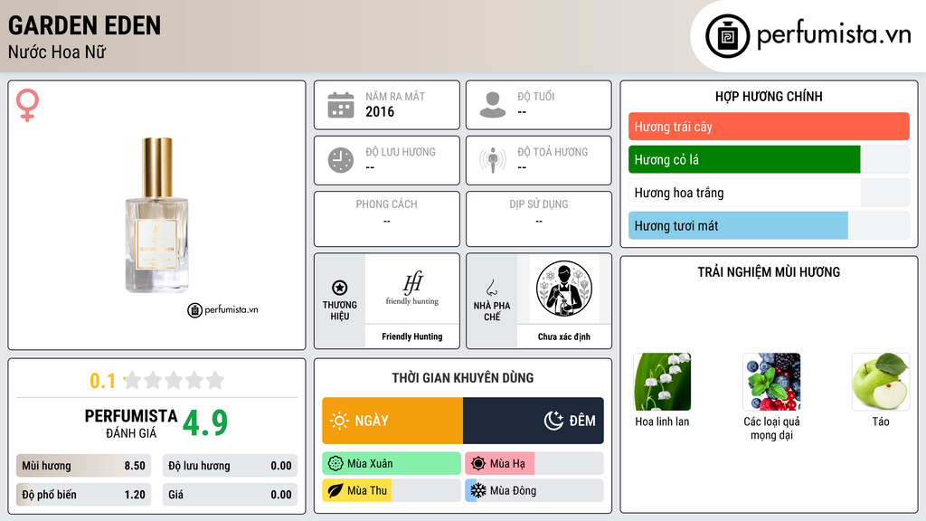Click the Phong cách info box
The width and height of the screenshot is (926, 521).
(x=387, y=219)
